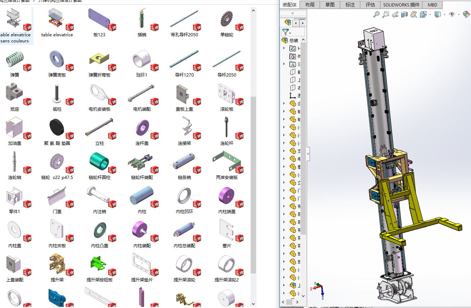
Task: Open the feature tree filter dropdown
Action: coord(287,32)
